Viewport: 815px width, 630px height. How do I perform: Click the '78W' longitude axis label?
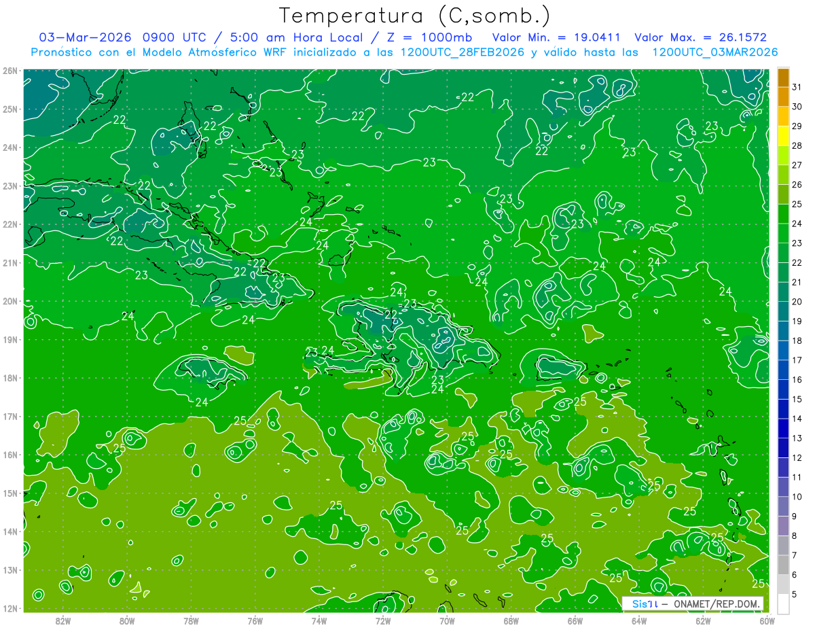pos(191,620)
